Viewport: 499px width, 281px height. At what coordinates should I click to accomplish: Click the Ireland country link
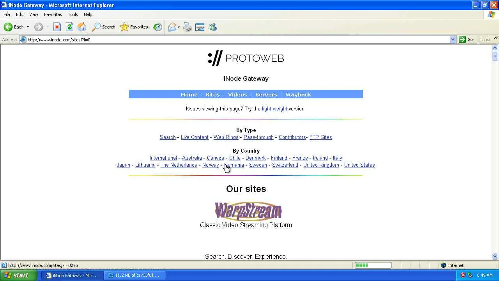(320, 158)
